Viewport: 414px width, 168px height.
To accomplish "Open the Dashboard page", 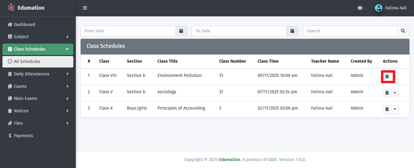I will pyautogui.click(x=24, y=25).
